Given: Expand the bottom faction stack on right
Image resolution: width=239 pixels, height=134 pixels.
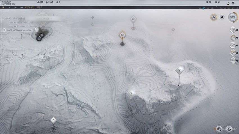Looking at the screenshot, I should (x=233, y=60).
